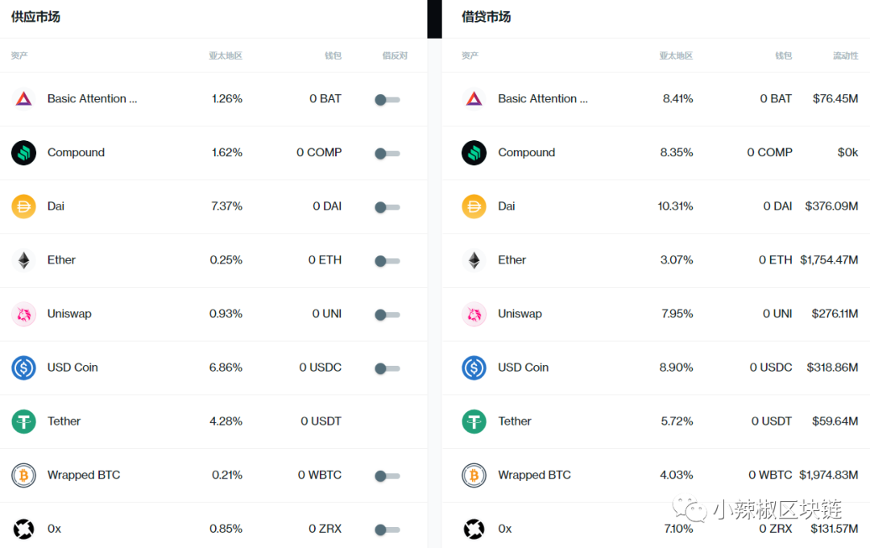Click the 流动性 column header
The image size is (870, 548).
pyautogui.click(x=845, y=56)
